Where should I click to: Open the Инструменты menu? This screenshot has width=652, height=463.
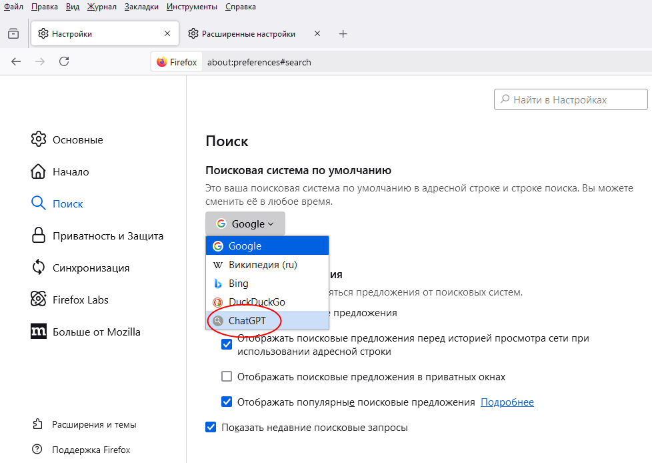point(192,7)
